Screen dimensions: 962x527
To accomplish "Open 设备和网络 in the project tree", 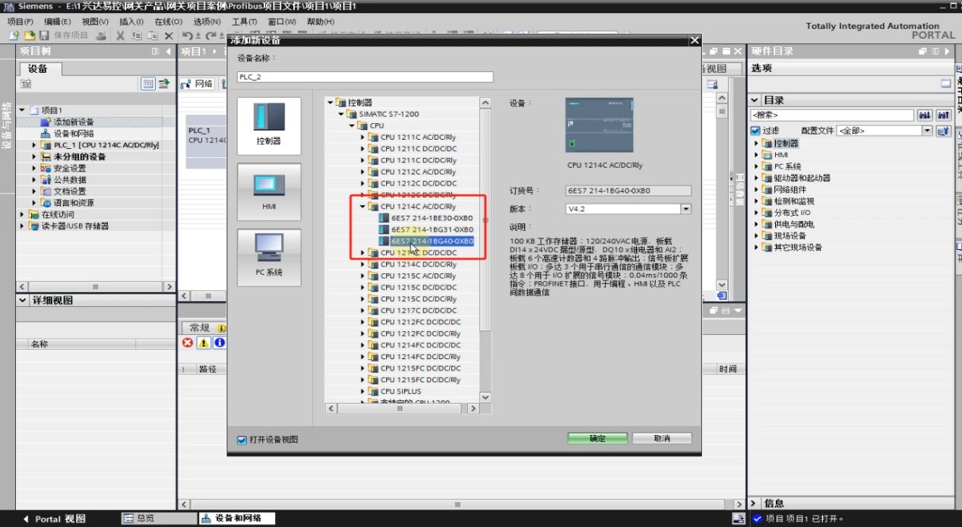I will [74, 134].
